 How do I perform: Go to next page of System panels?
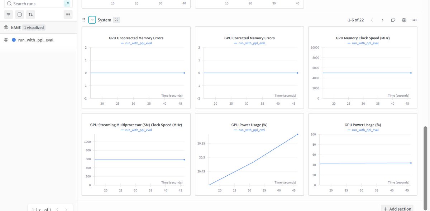tap(382, 20)
